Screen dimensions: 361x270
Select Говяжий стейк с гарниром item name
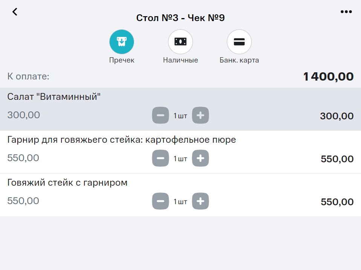click(67, 183)
